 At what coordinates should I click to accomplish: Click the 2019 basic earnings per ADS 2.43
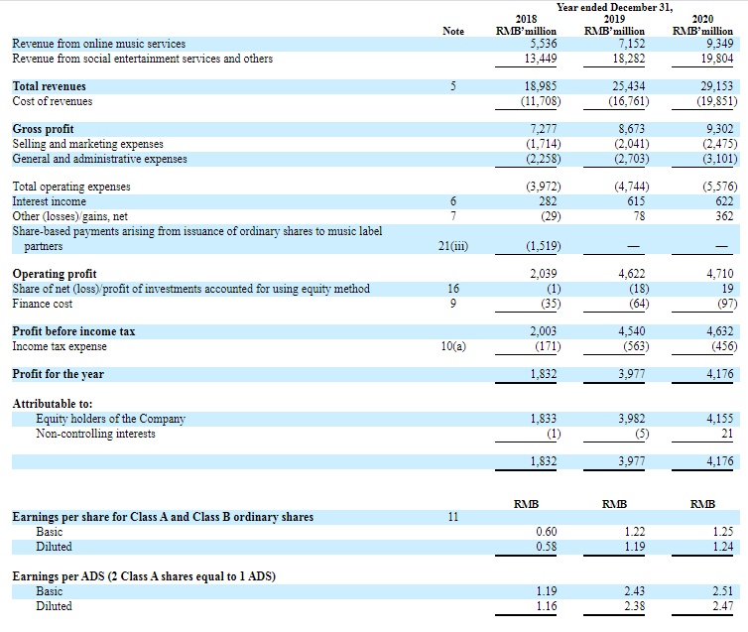(635, 591)
